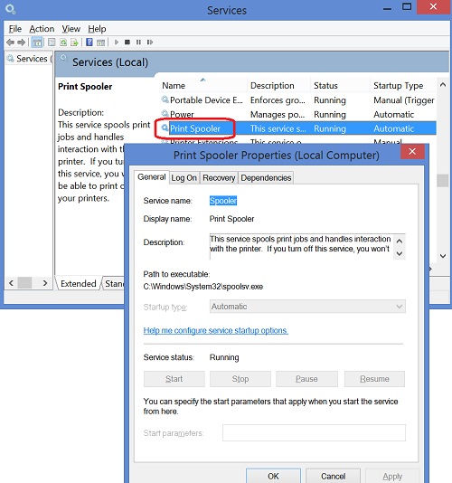Image resolution: width=452 pixels, height=483 pixels.
Task: Select the Portable Device E... service row
Action: click(x=297, y=99)
